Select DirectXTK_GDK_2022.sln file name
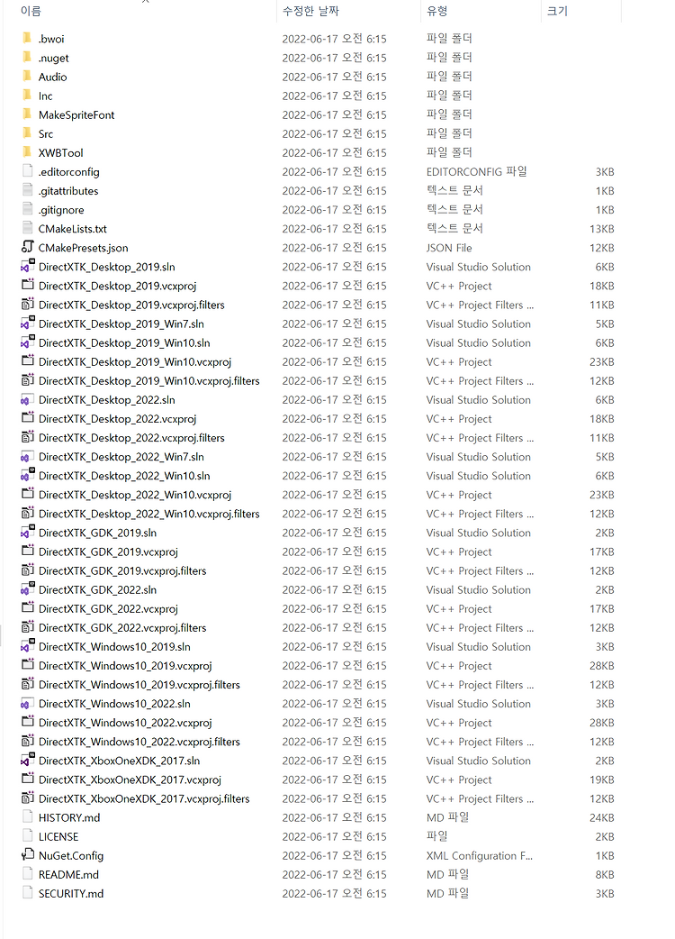Viewport: 675px width, 939px height. pyautogui.click(x=97, y=589)
